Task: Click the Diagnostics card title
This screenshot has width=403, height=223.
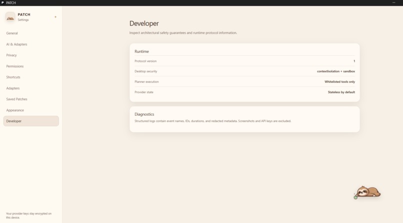Action: (144, 114)
